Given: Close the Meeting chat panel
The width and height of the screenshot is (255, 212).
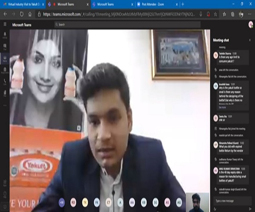Looking at the screenshot, I should coord(250,40).
